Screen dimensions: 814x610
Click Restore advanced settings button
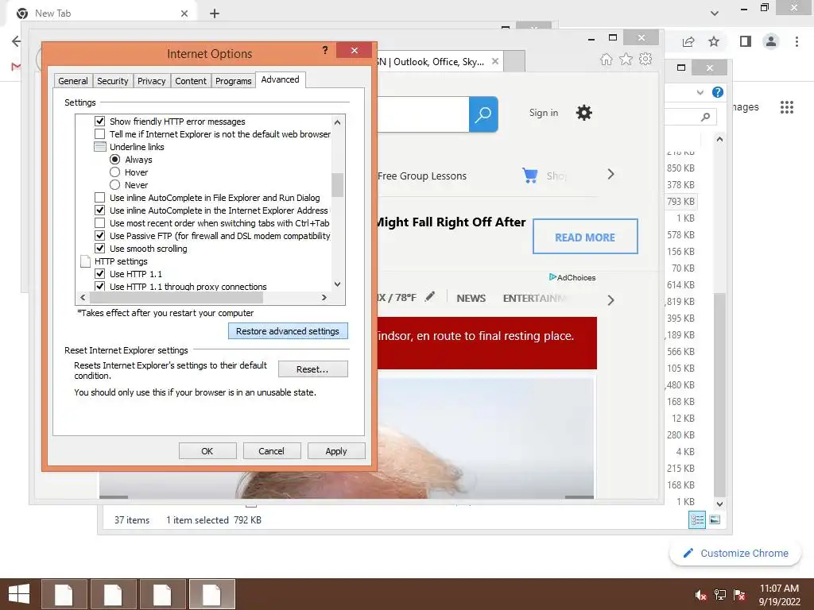pos(288,331)
